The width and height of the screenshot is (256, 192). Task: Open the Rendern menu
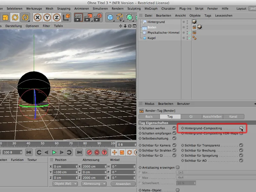tap(117, 9)
